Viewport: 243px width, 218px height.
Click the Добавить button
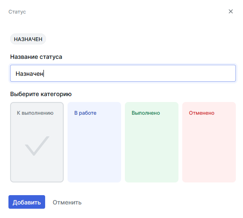coord(27,202)
